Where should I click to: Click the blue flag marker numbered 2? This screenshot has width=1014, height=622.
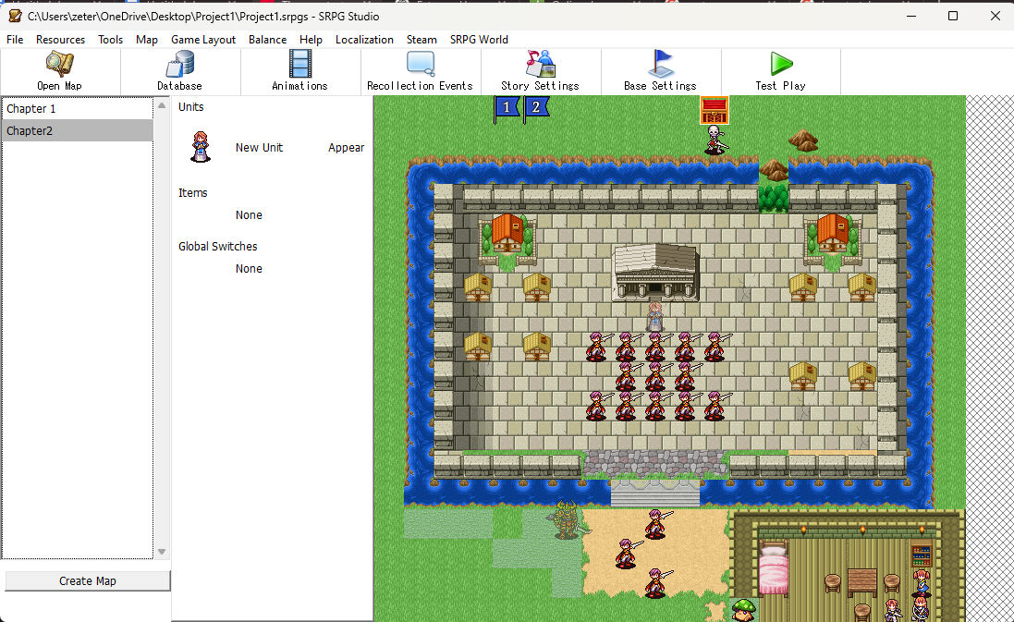pos(536,108)
